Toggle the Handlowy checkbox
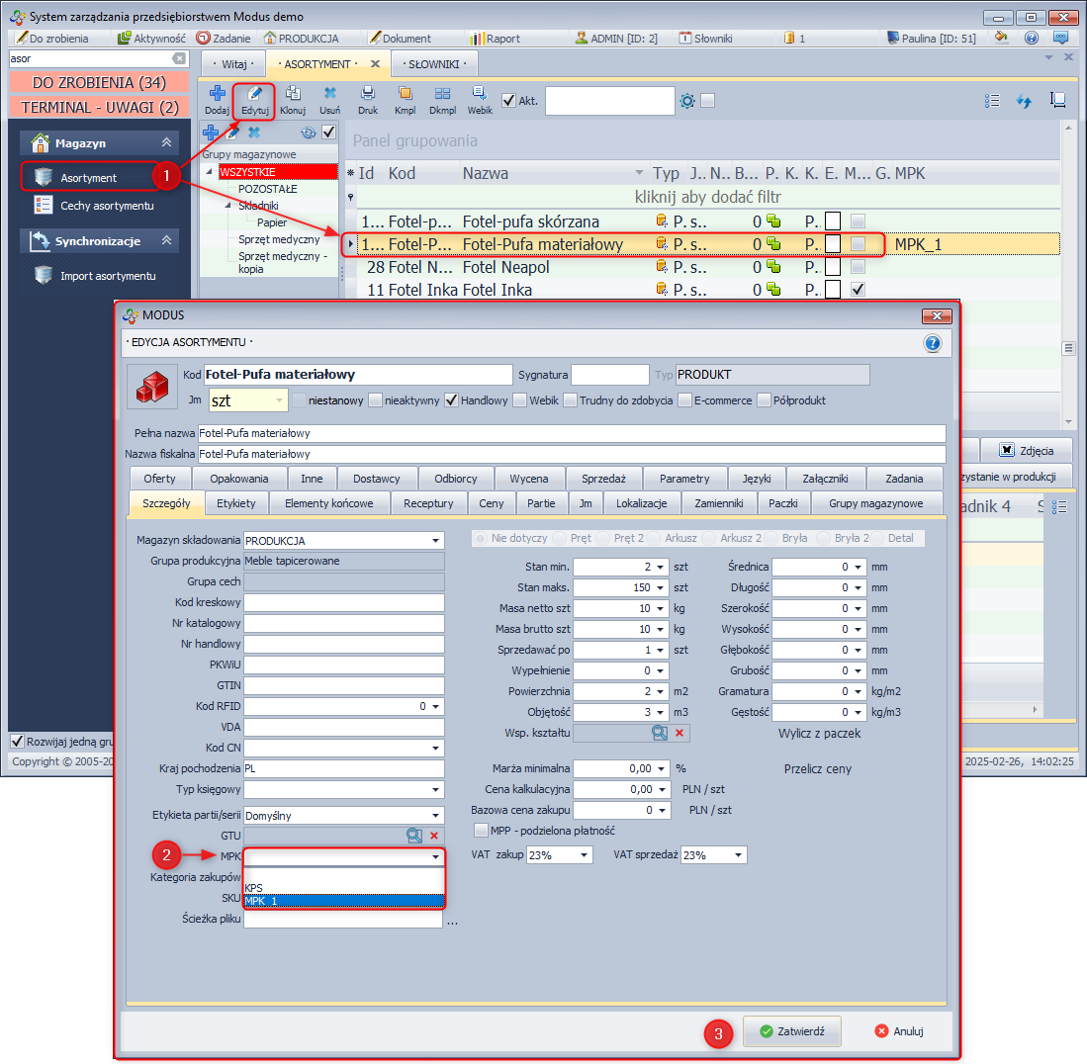The width and height of the screenshot is (1087, 1064). [451, 400]
